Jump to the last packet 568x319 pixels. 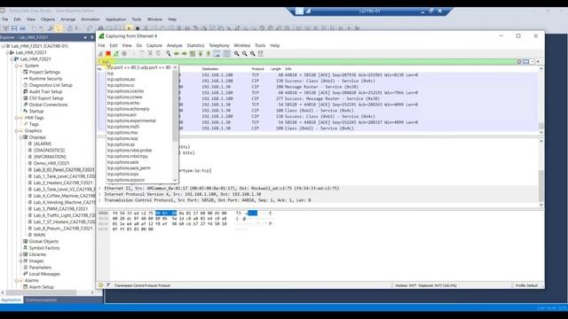[x=209, y=53]
